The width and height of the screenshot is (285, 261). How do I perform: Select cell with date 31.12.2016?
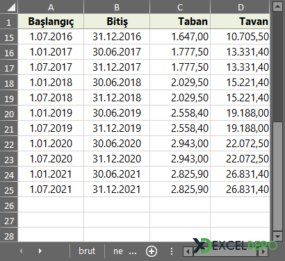point(117,37)
